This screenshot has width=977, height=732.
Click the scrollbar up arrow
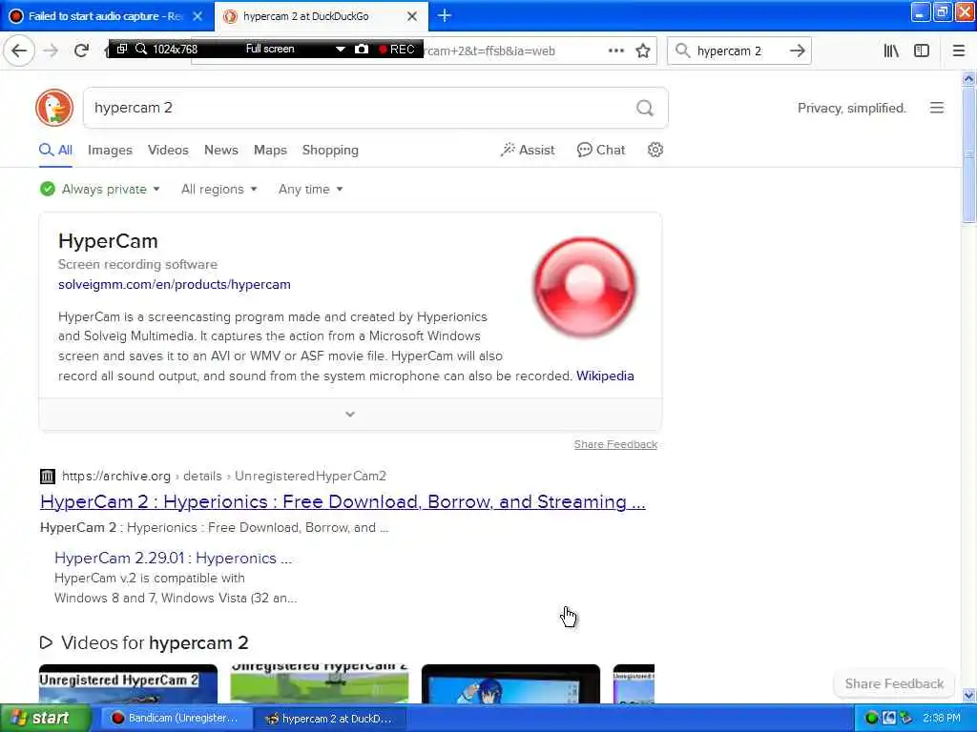[968, 78]
